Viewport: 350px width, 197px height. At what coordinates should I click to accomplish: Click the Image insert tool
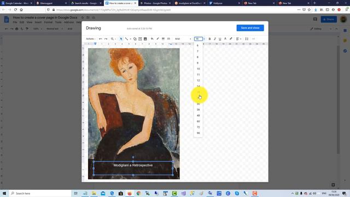(x=145, y=39)
